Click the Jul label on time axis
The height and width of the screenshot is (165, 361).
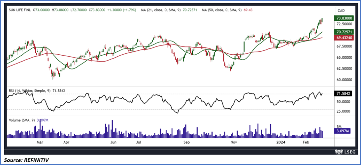(x=138, y=142)
